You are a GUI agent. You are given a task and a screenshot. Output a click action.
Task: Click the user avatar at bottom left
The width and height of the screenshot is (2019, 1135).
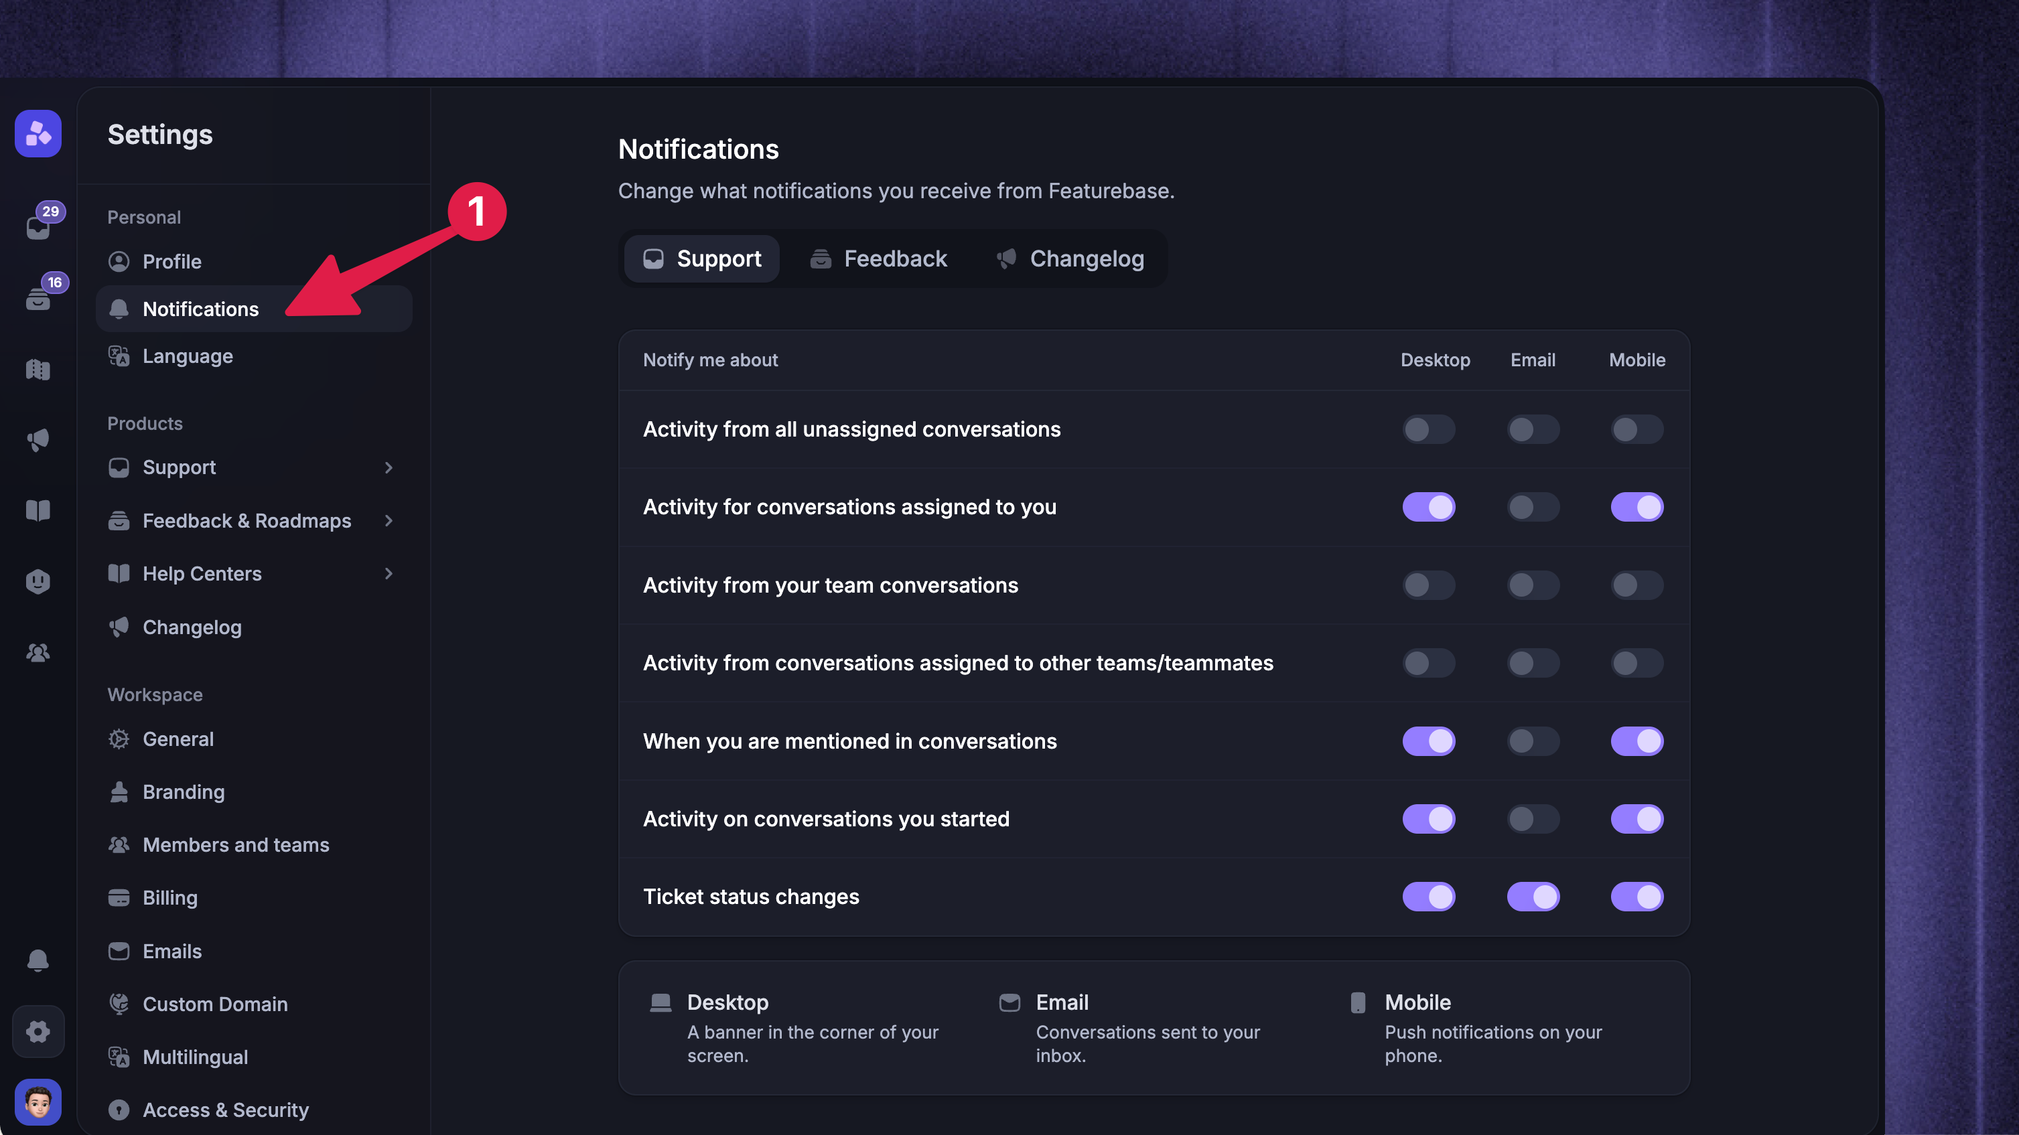38,1102
